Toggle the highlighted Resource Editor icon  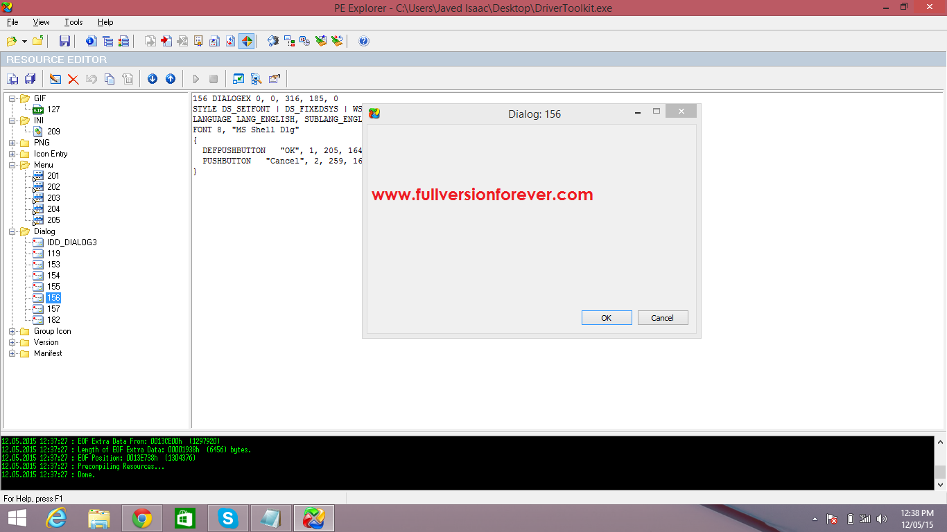[247, 41]
